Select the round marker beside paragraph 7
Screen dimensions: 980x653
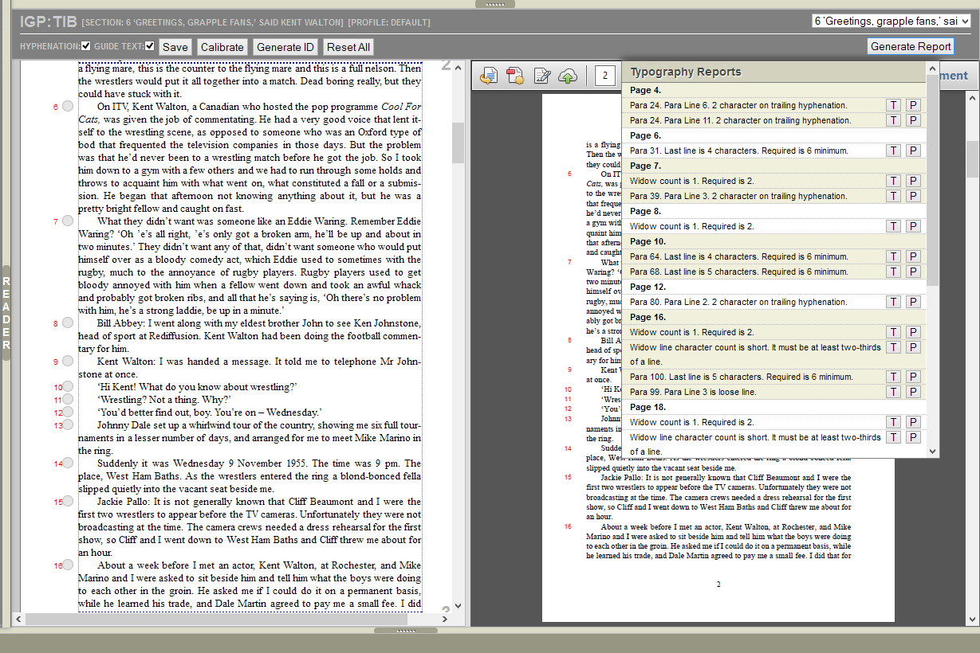tap(68, 221)
